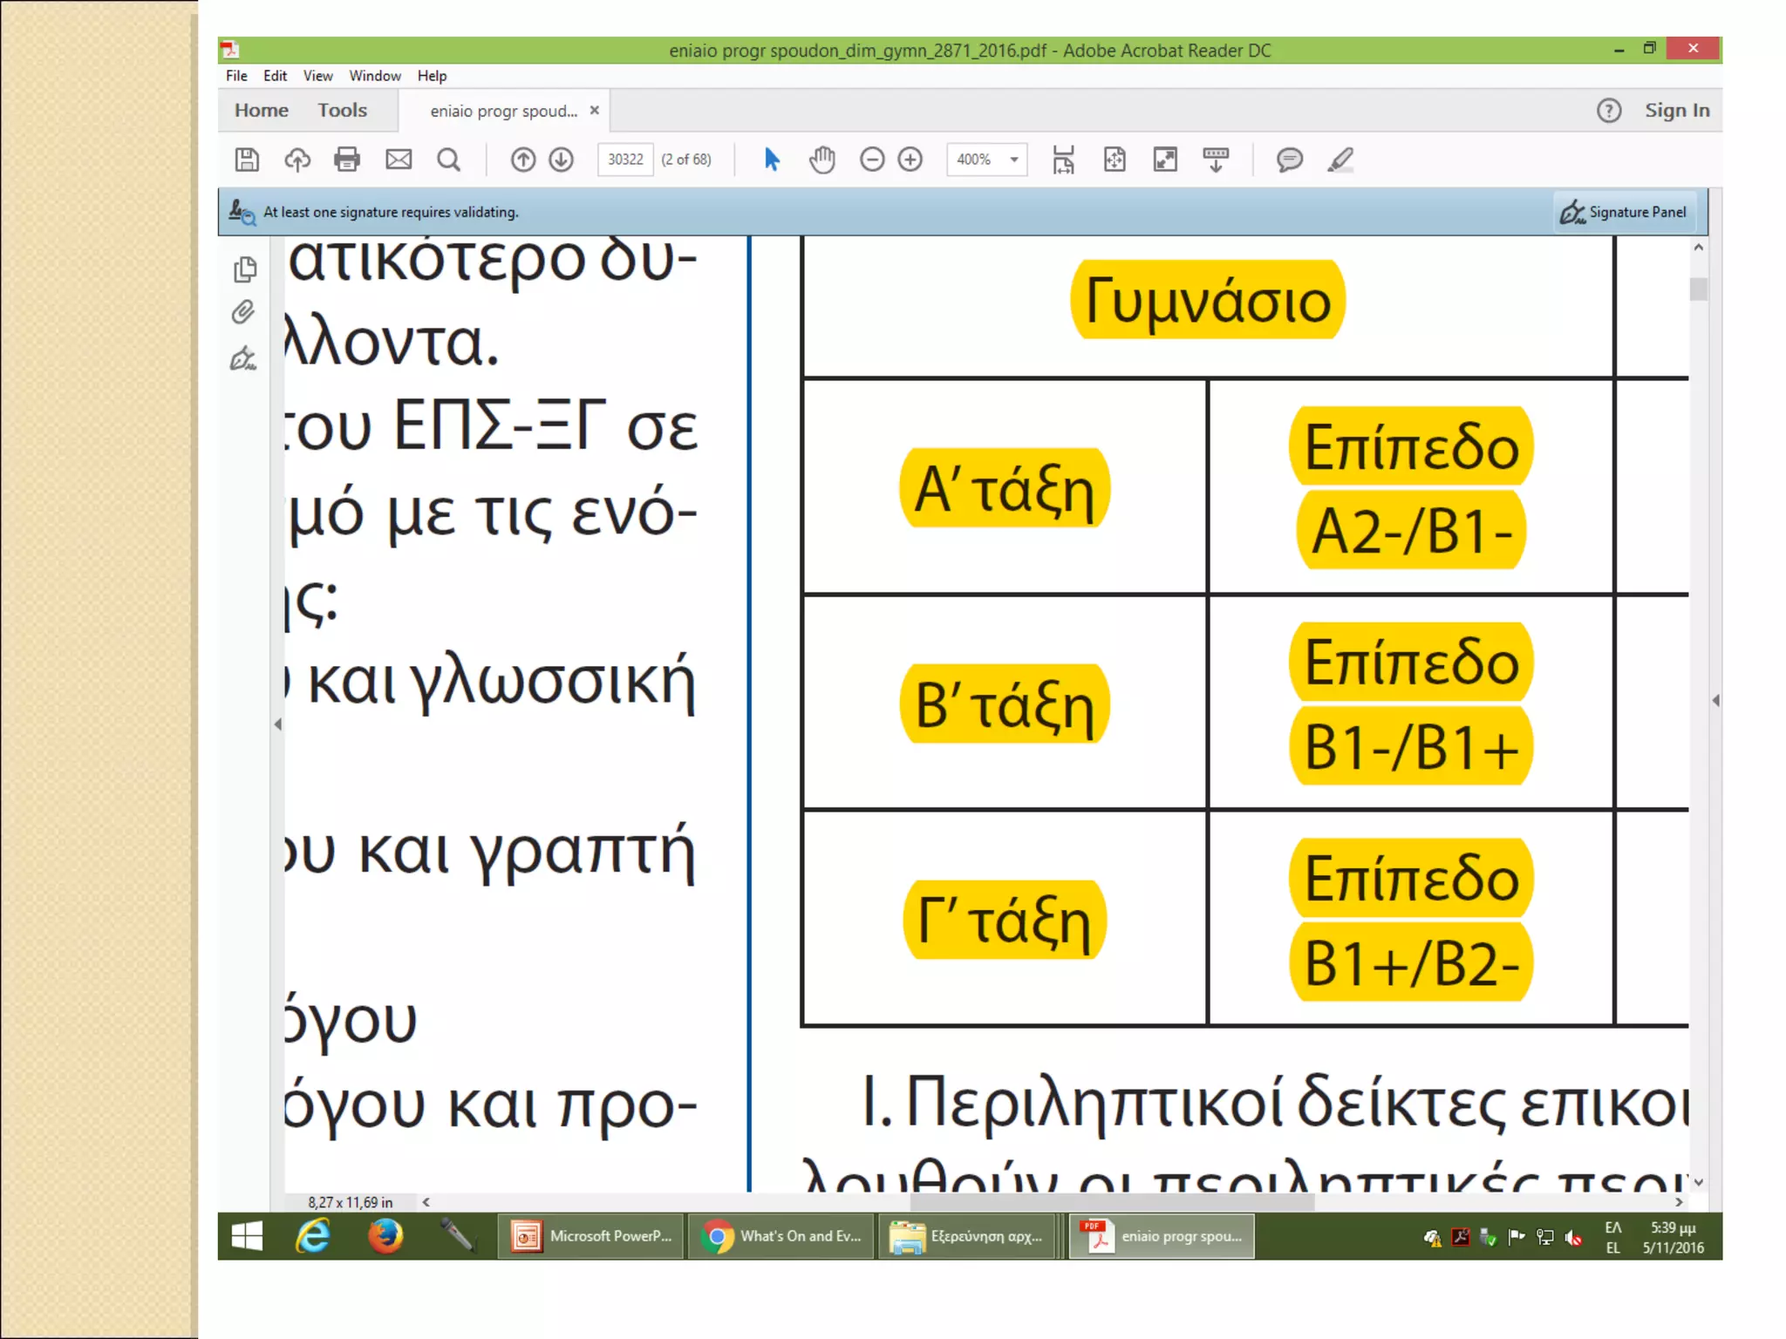Go to previous page arrow
Image resolution: width=1786 pixels, height=1339 pixels.
click(523, 160)
